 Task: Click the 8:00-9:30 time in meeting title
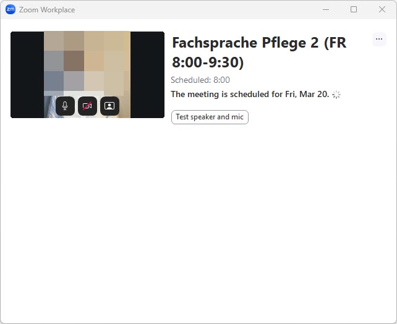point(208,63)
